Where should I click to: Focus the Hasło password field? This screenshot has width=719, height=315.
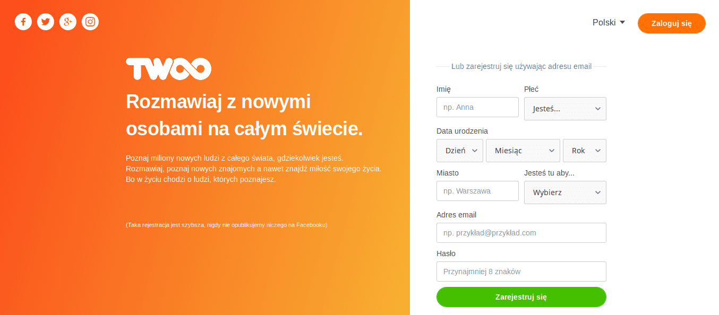pyautogui.click(x=521, y=272)
